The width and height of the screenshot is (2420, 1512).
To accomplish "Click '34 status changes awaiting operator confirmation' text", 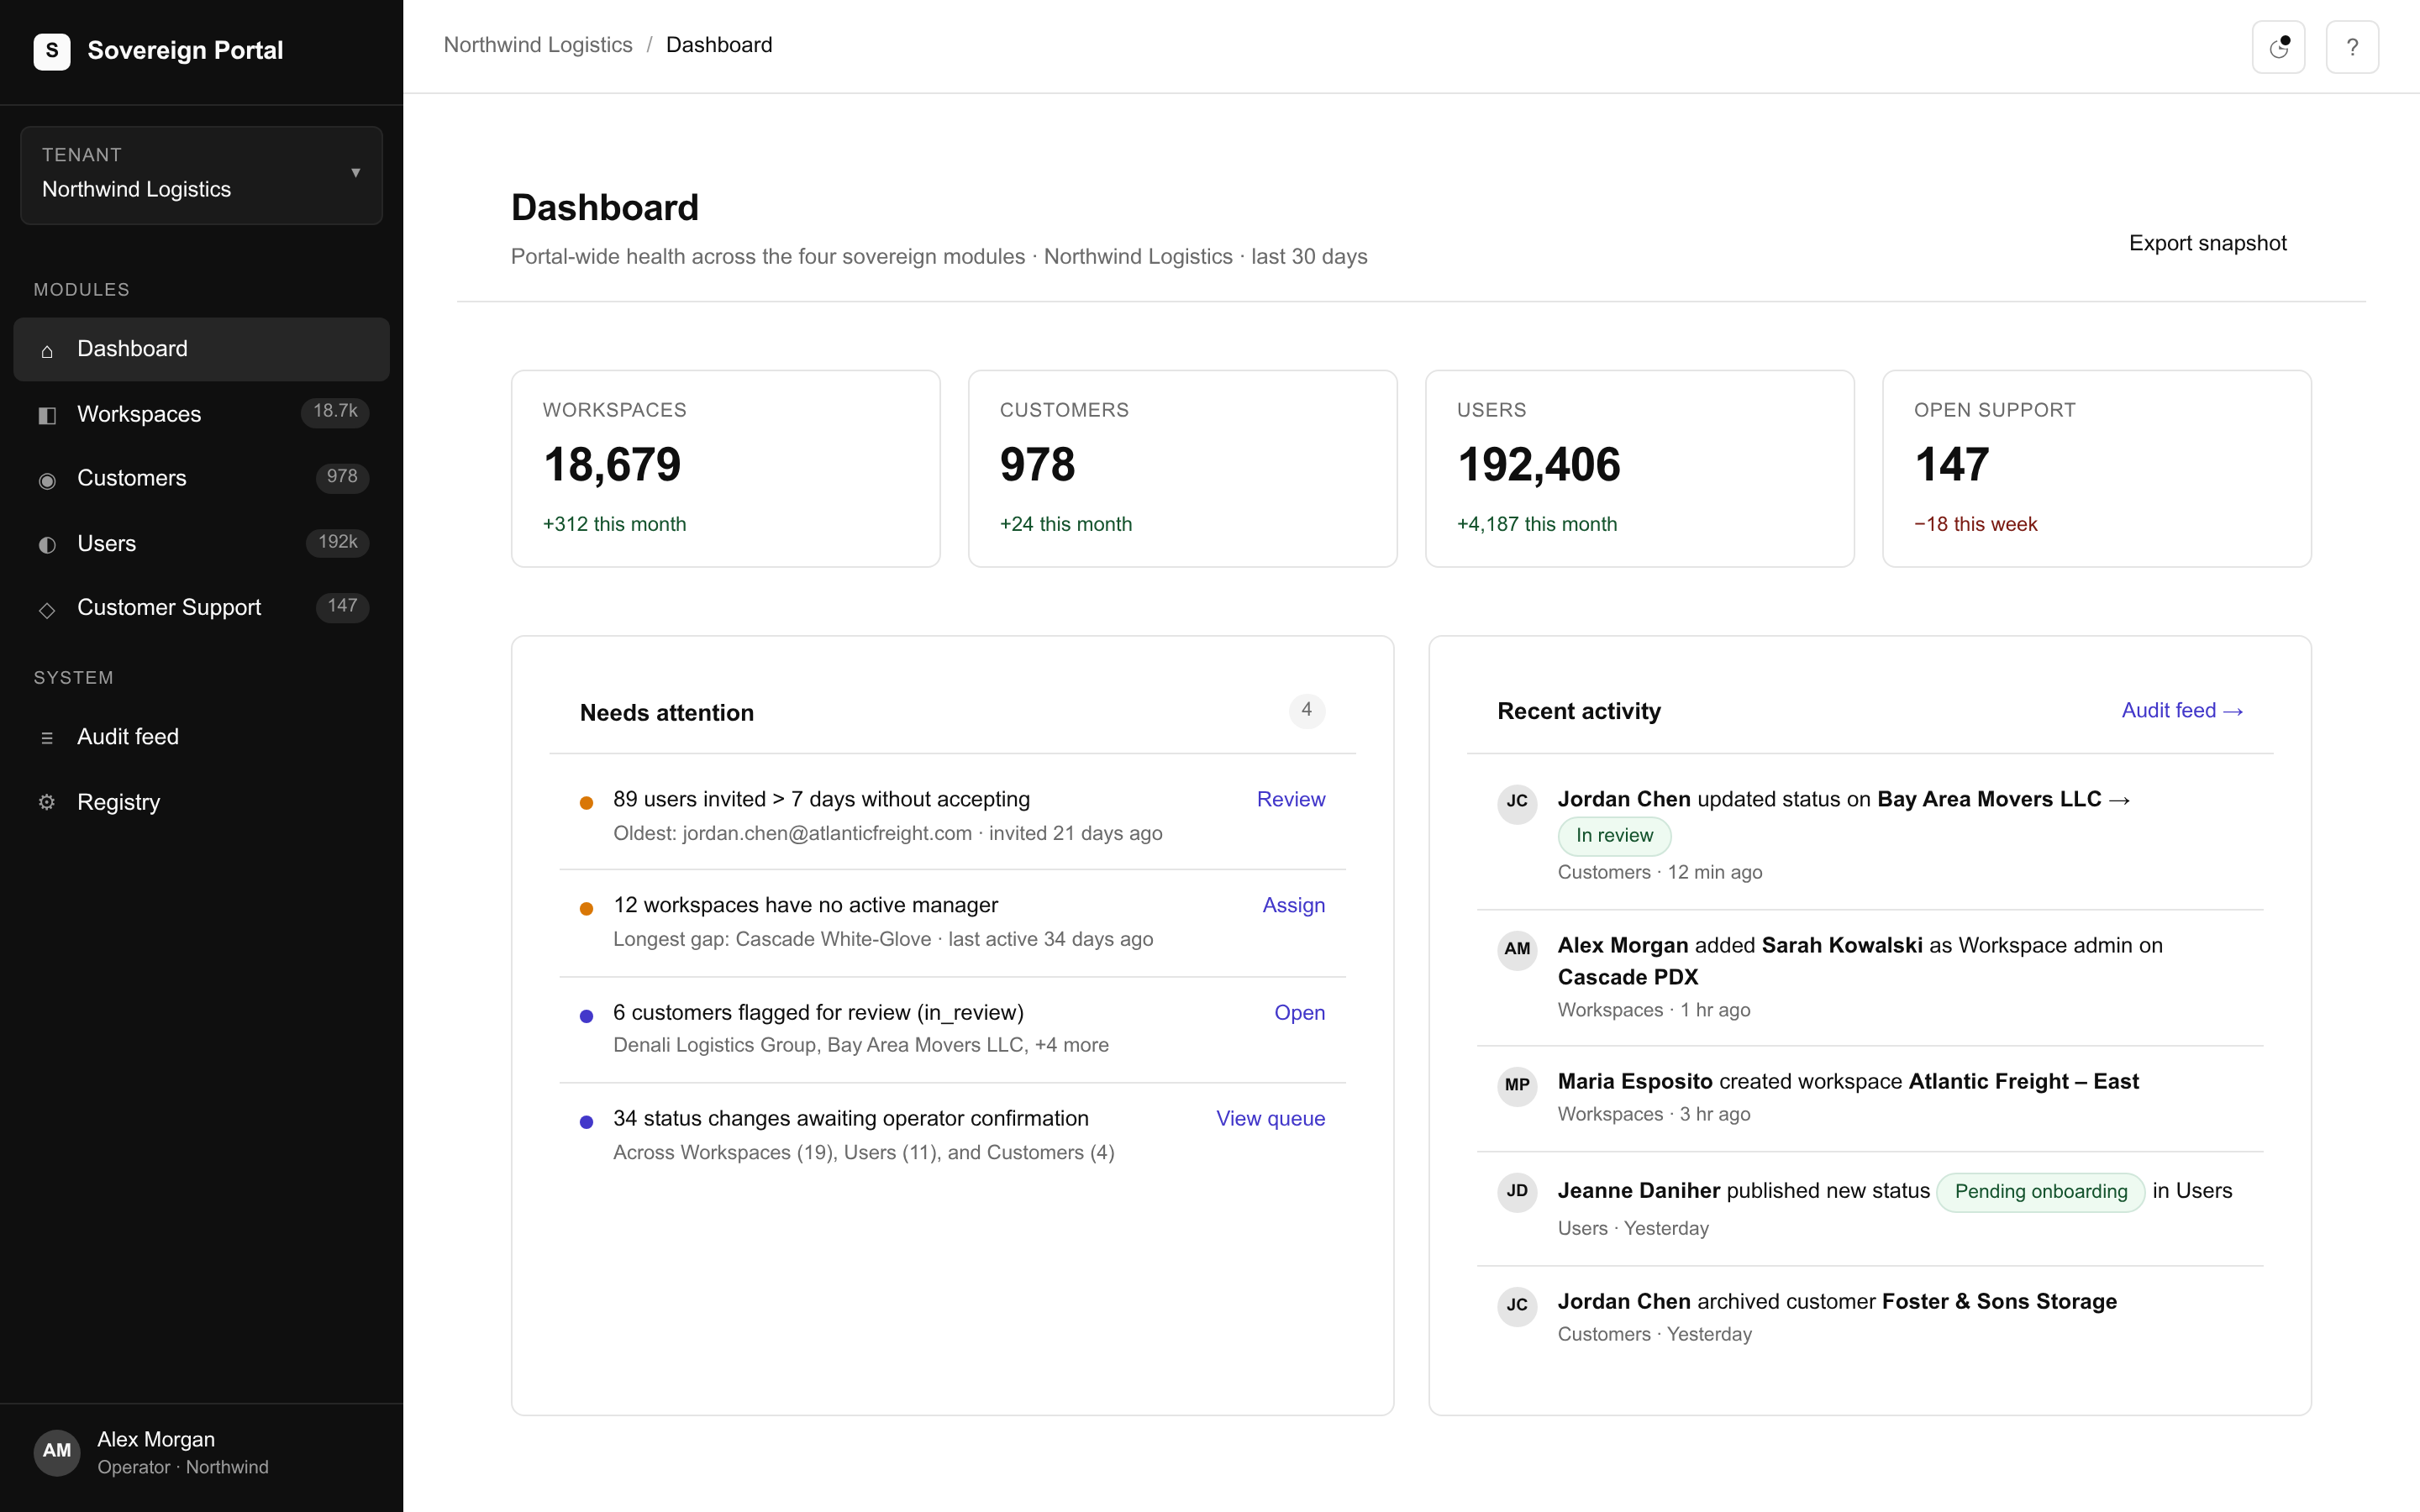I will point(850,1118).
